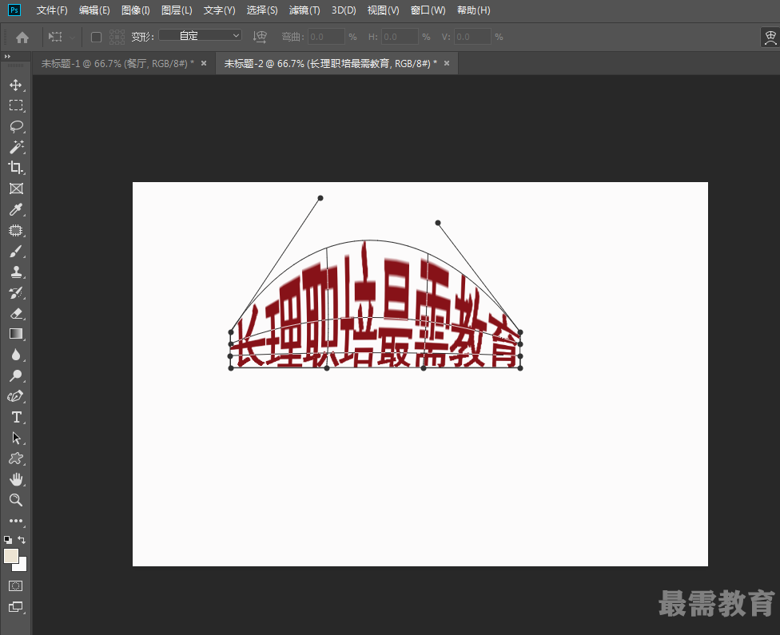Click the 弯曲 bend percentage field
This screenshot has height=635, width=780.
[326, 37]
